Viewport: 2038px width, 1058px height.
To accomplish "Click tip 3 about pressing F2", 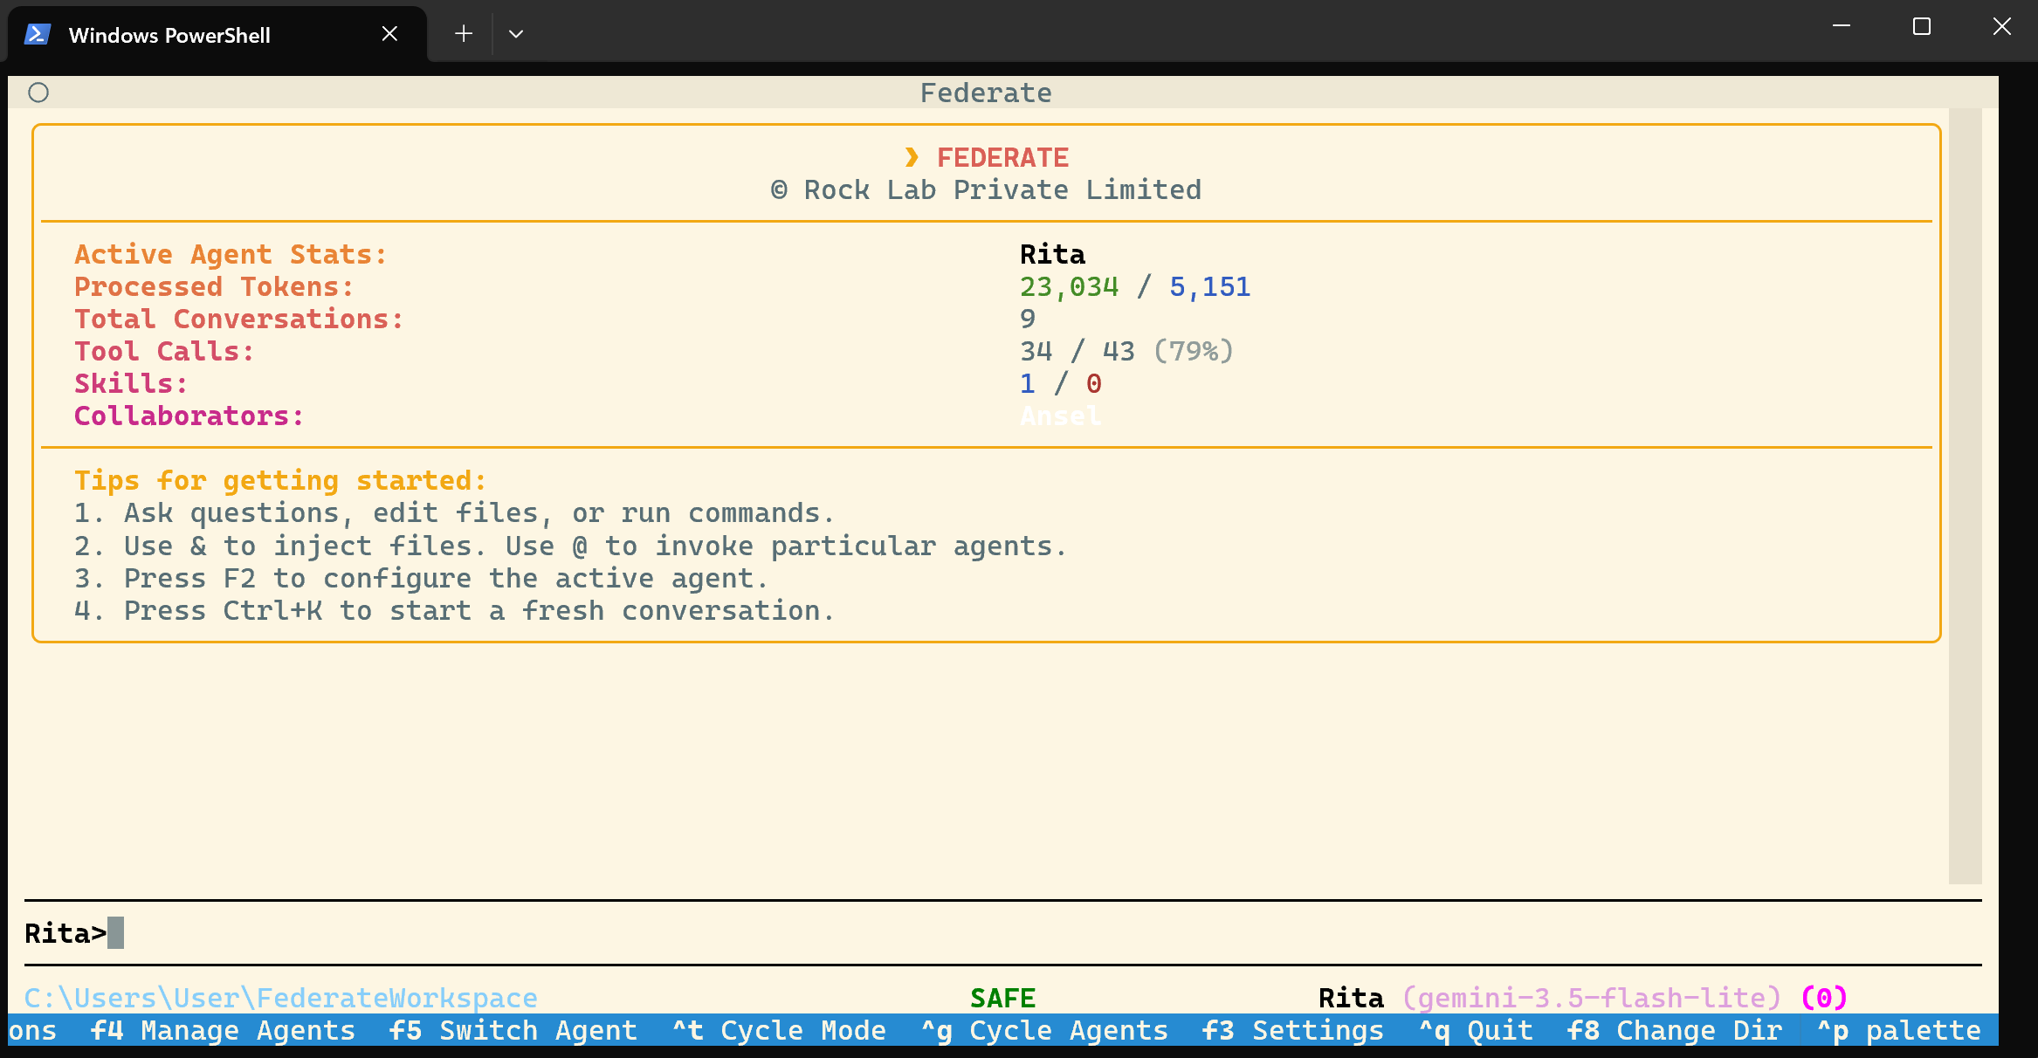I will point(421,578).
